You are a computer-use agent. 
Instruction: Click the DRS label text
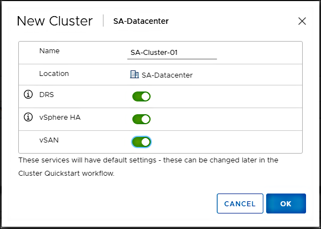click(x=47, y=95)
